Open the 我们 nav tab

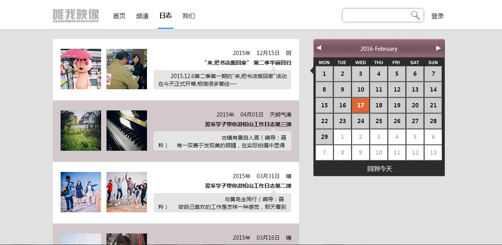pyautogui.click(x=189, y=16)
